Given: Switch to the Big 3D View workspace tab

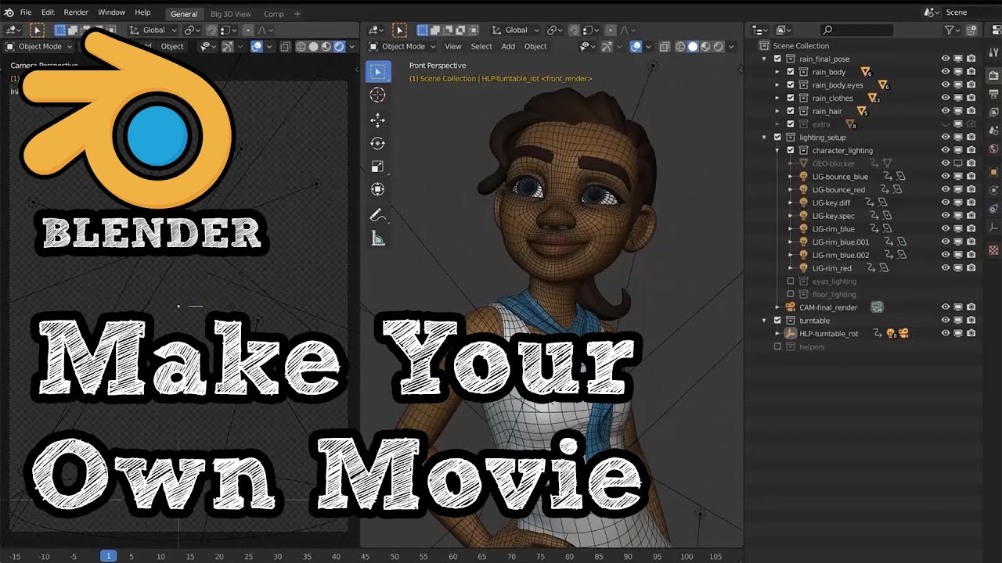Looking at the screenshot, I should [231, 14].
